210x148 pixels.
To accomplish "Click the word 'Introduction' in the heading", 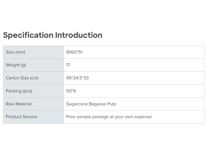I will point(79,35).
